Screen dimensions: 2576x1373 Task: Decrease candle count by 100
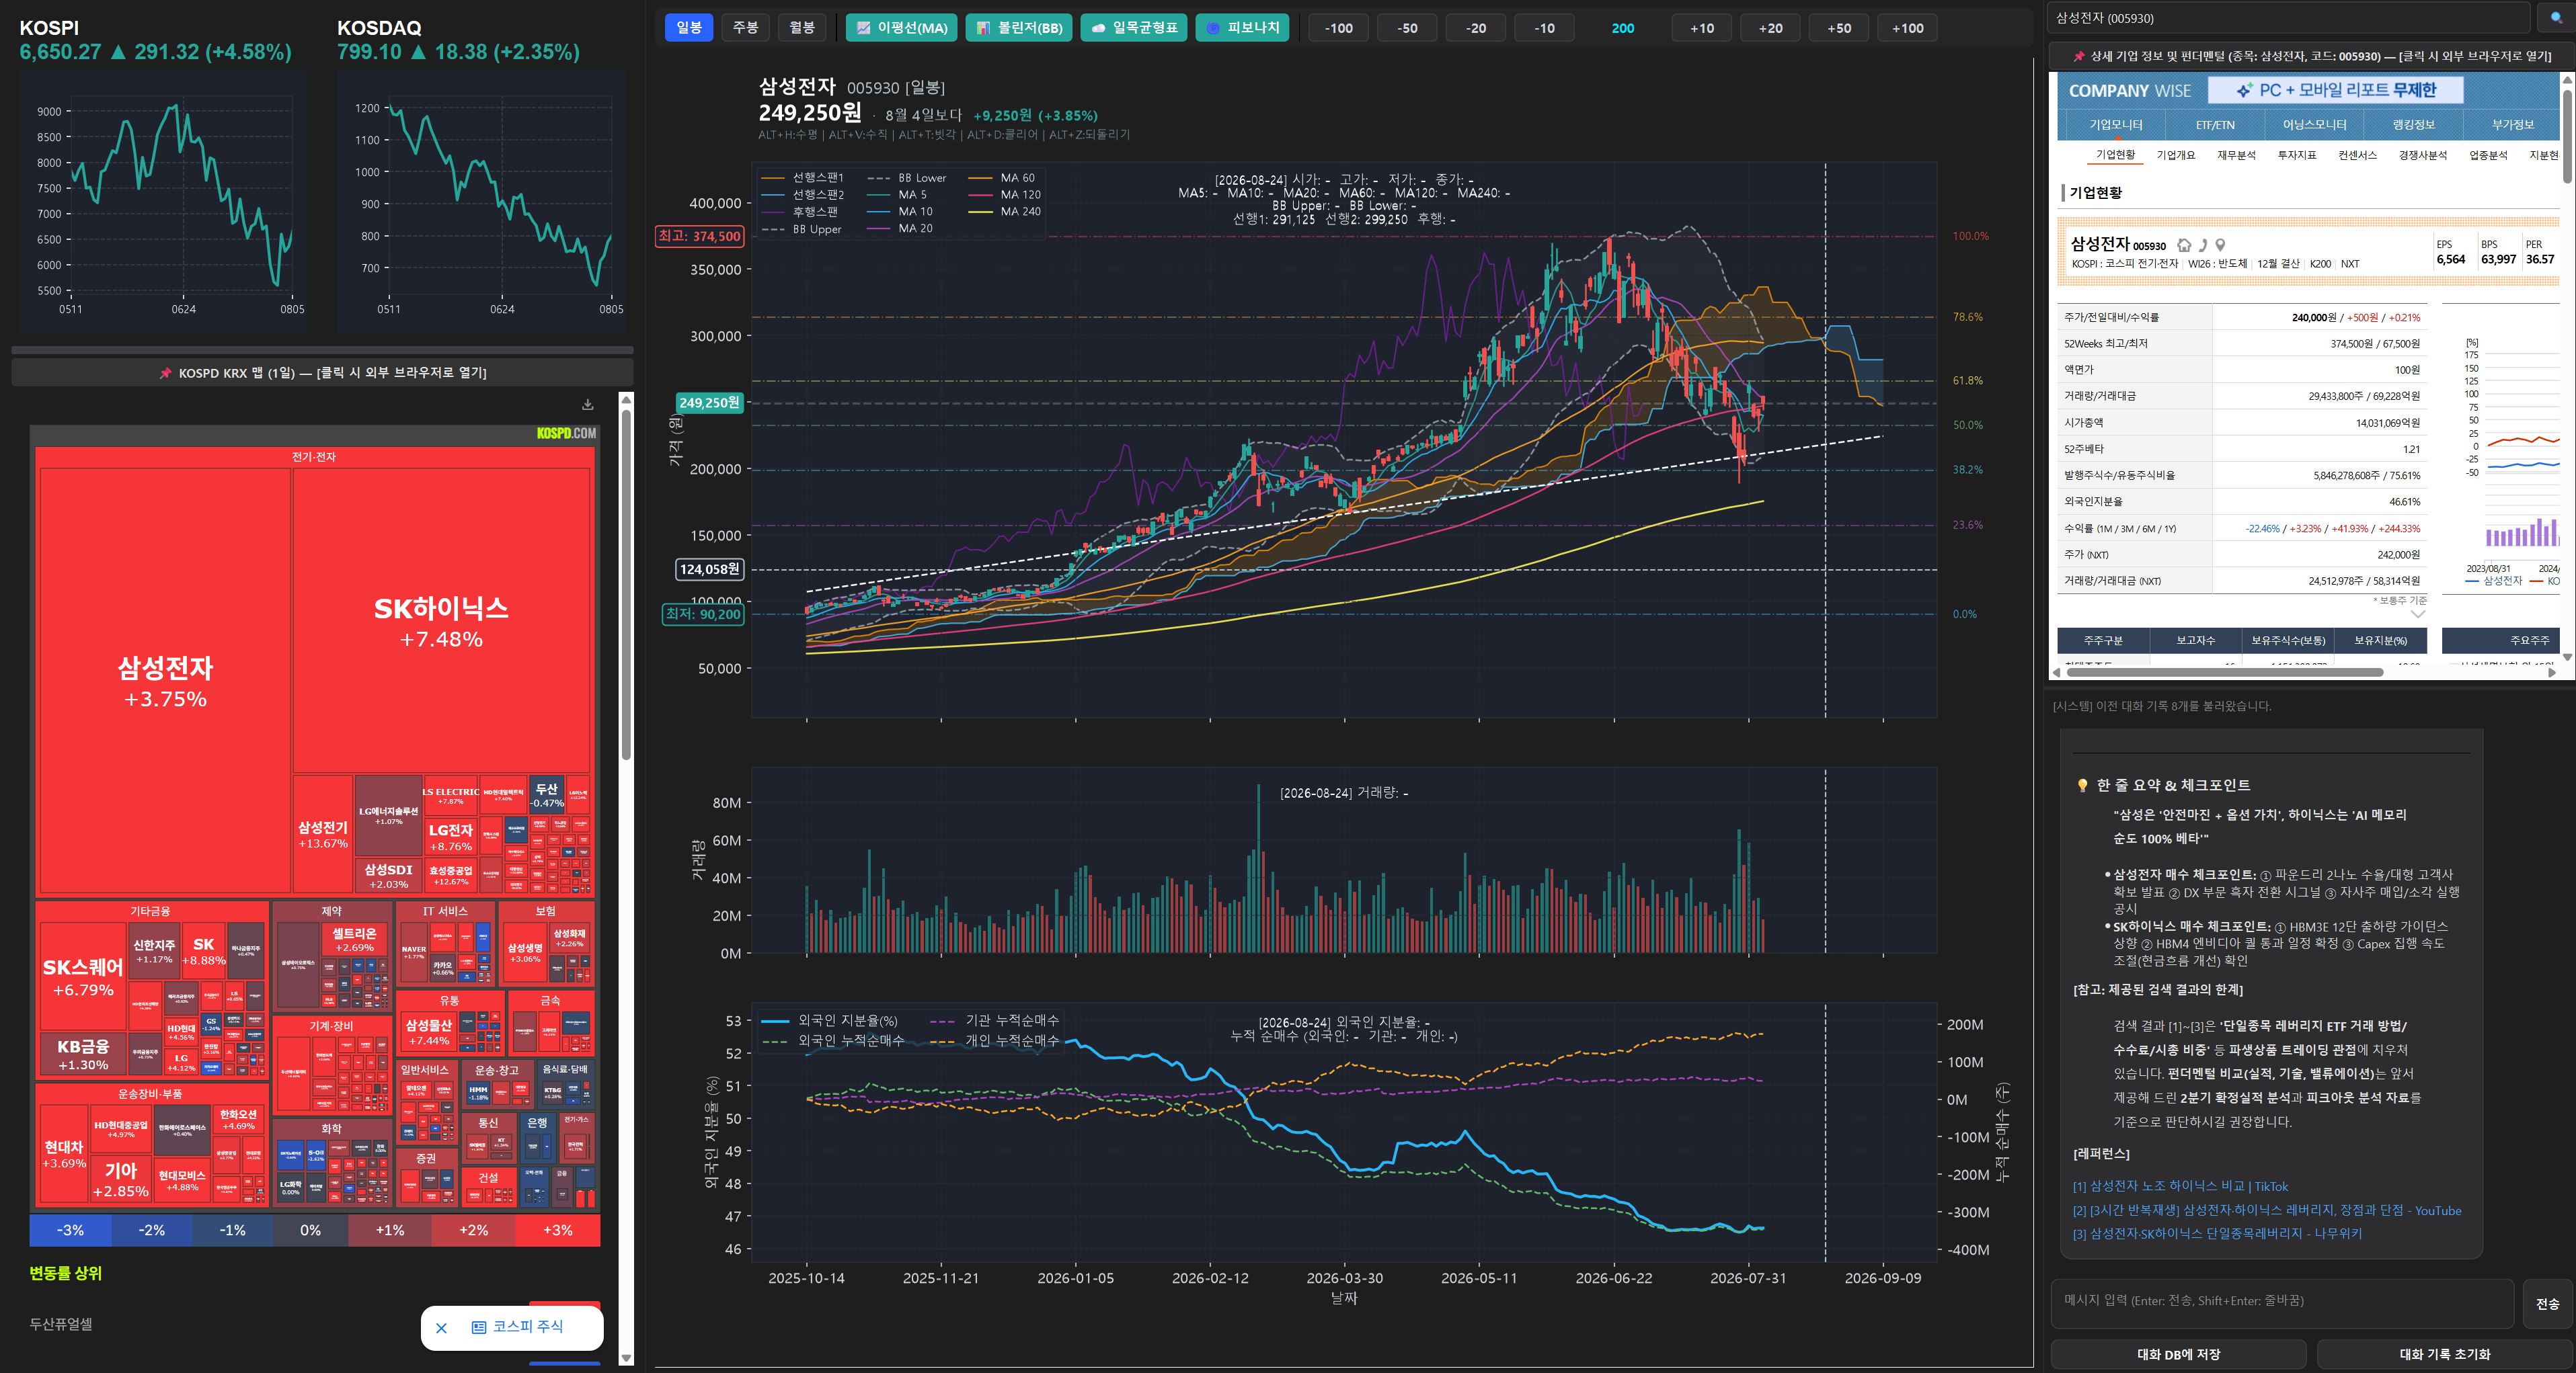point(1338,28)
